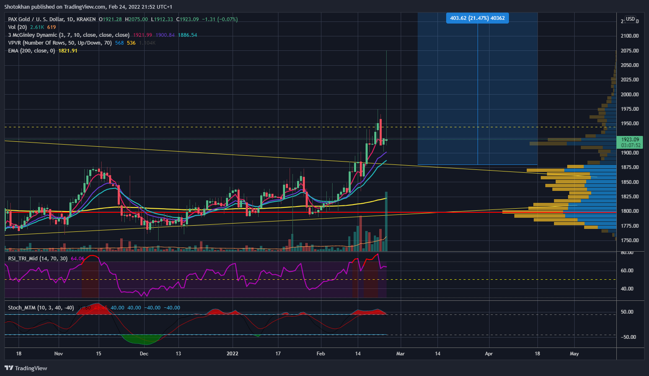
Task: Click the 2075.00 price axis label
Action: coord(630,51)
